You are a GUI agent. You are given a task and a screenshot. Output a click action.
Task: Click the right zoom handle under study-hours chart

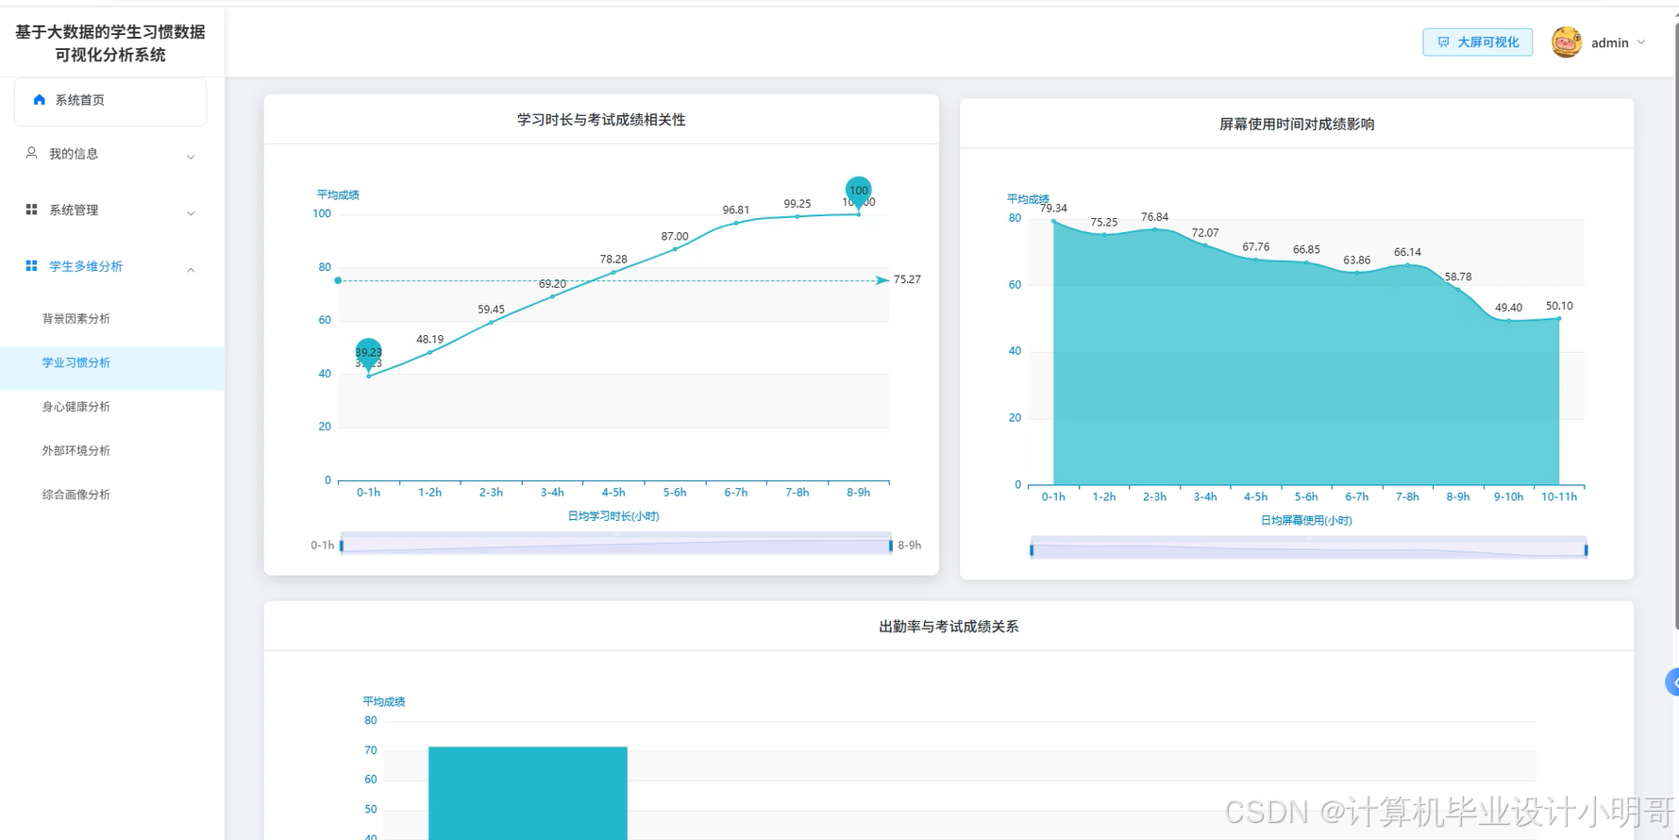(x=891, y=546)
